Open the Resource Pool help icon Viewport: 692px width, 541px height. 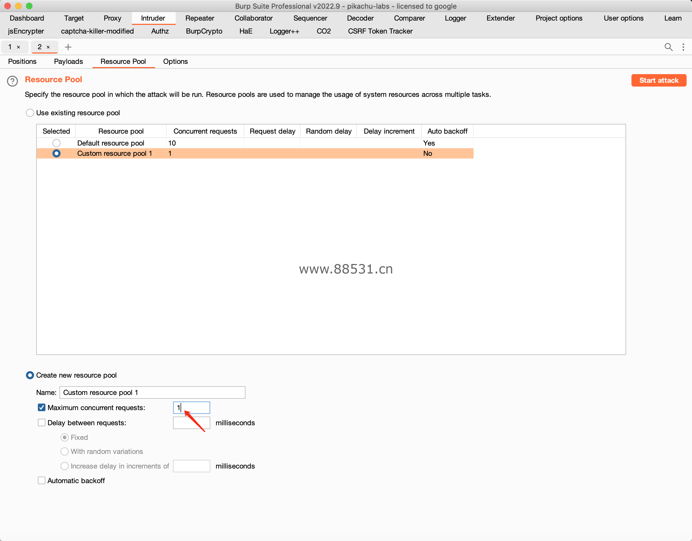(x=12, y=81)
